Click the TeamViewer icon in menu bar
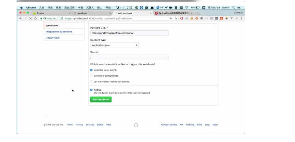This screenshot has width=295, height=142. pos(142,8)
